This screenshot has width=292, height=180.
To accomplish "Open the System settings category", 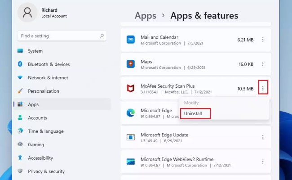I will [x=62, y=51].
